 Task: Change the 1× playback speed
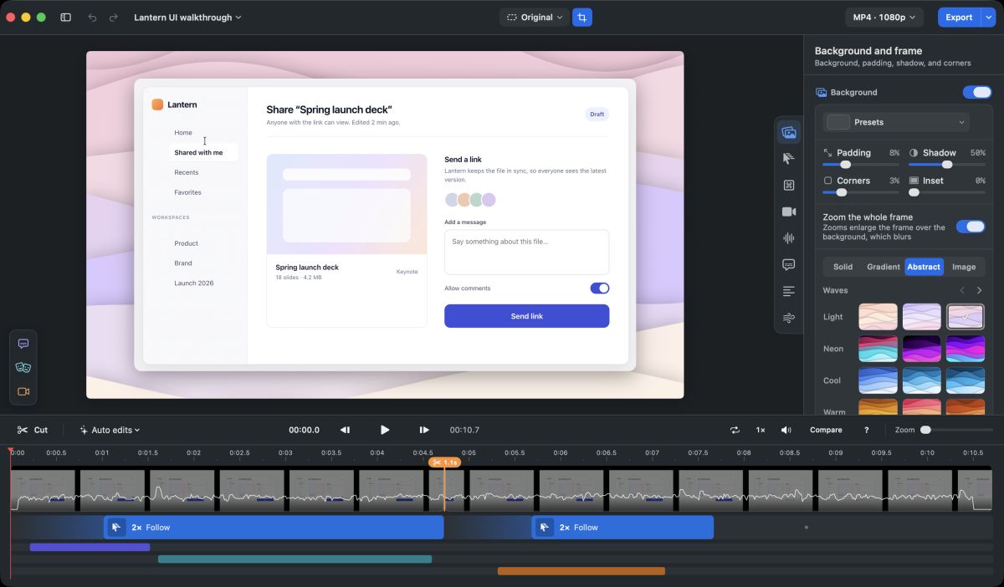point(760,430)
